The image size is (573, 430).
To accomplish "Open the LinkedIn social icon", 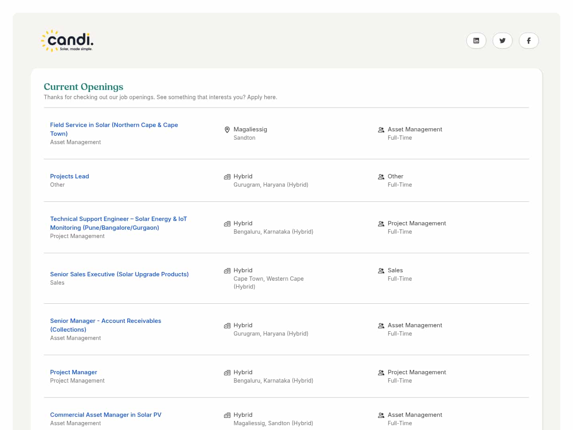I will (x=476, y=41).
